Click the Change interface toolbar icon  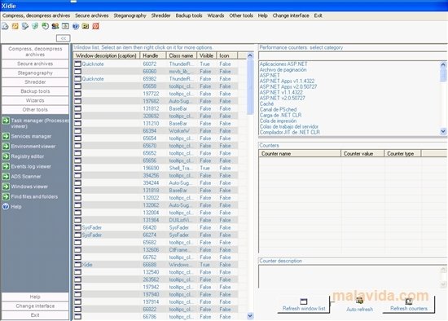(x=86, y=26)
